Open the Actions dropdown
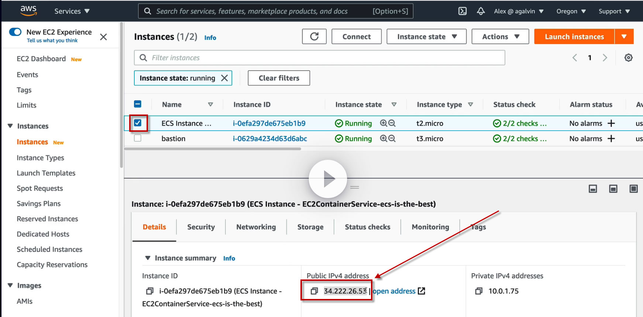 coord(501,36)
